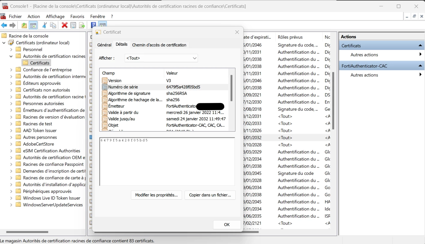Click the Export list toolbar icon

(82, 26)
